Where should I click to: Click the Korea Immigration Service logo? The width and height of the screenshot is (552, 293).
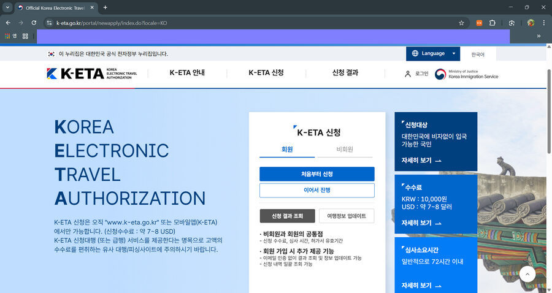pyautogui.click(x=467, y=74)
